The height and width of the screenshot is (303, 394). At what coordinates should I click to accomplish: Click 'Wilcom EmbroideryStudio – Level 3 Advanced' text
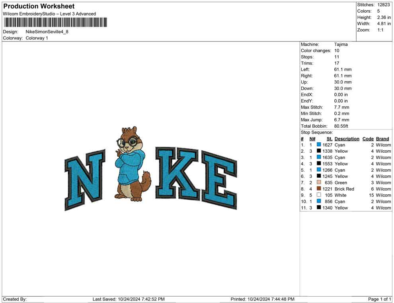[x=49, y=14]
